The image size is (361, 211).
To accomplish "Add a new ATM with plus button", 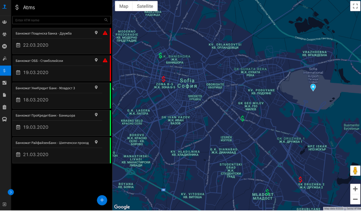I will (x=102, y=200).
